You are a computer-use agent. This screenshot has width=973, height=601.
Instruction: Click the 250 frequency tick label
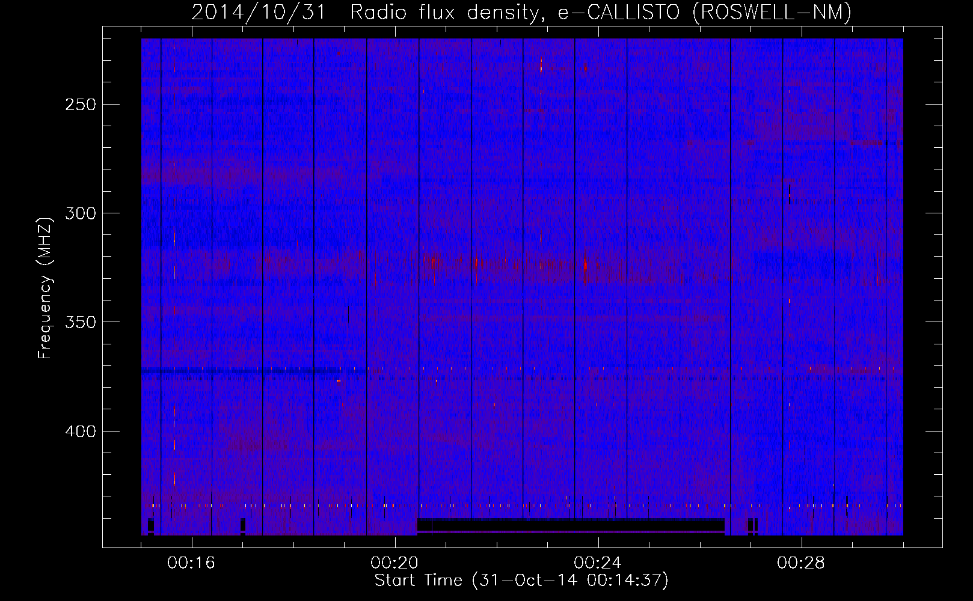click(81, 105)
